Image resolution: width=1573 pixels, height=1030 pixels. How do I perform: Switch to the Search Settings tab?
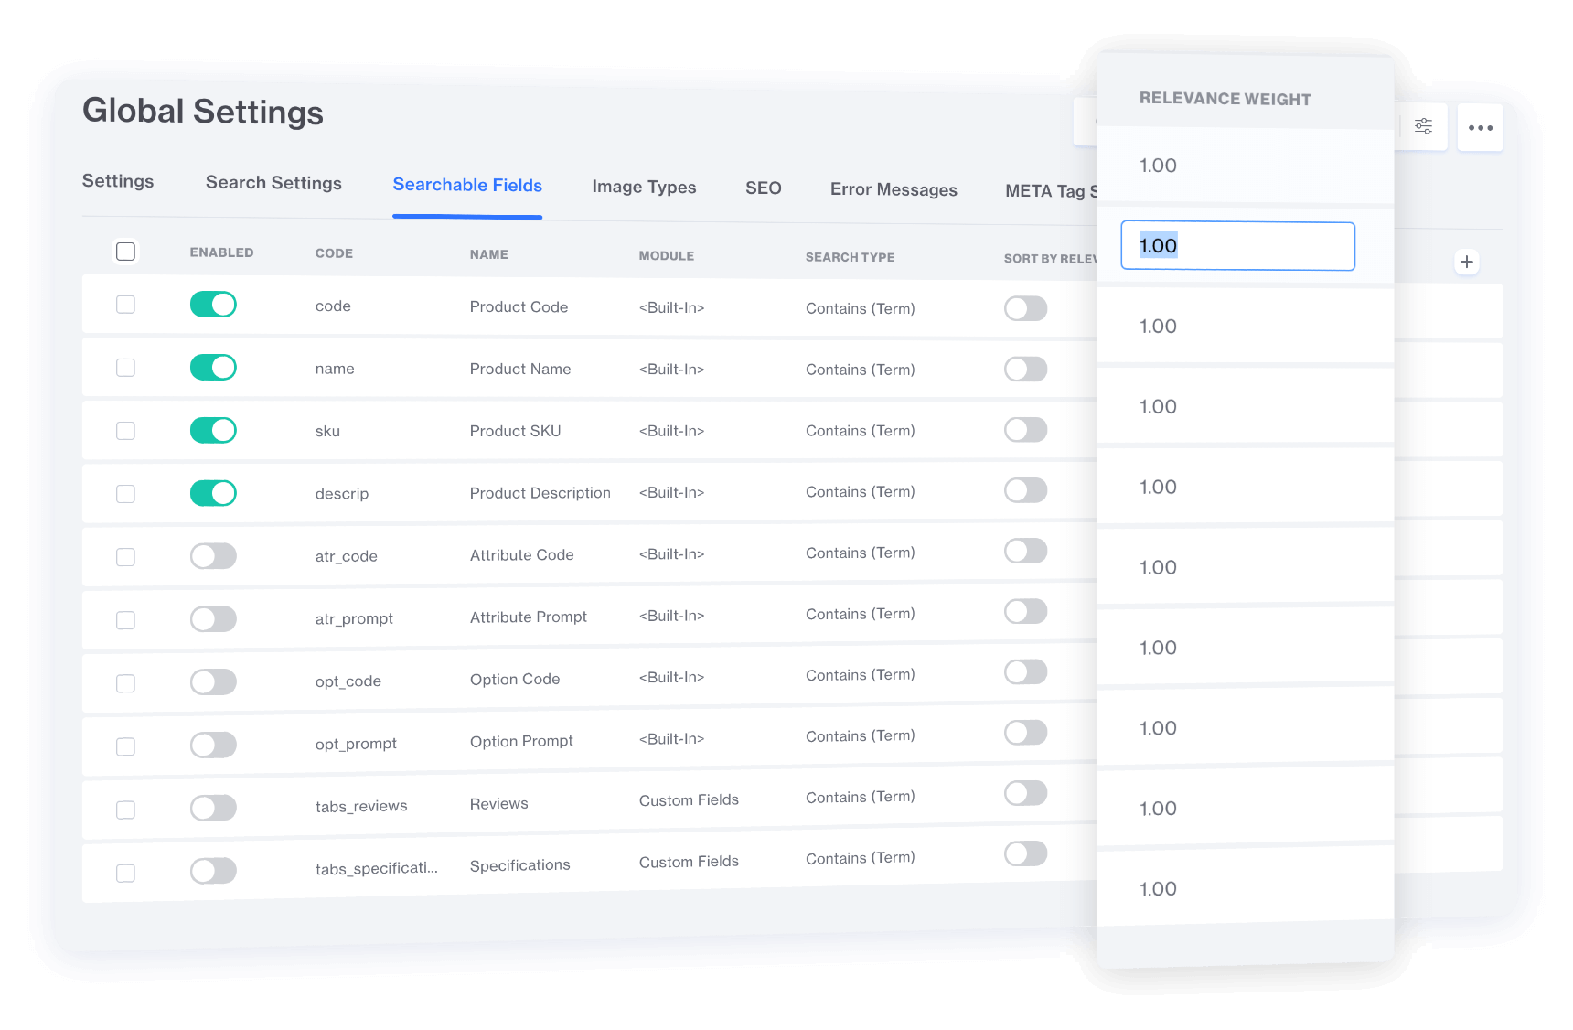(273, 183)
